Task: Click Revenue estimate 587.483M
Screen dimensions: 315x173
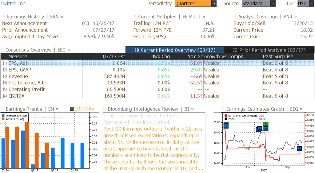Action: point(114,76)
